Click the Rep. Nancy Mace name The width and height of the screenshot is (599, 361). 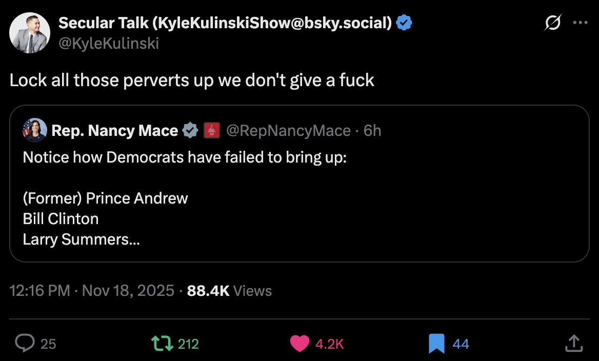pyautogui.click(x=114, y=131)
